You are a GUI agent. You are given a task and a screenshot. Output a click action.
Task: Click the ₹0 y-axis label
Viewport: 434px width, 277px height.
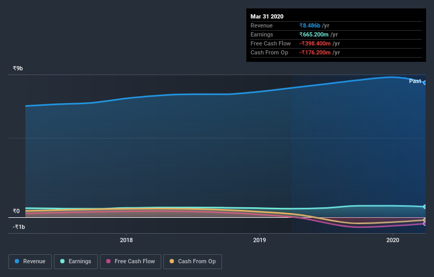point(16,211)
